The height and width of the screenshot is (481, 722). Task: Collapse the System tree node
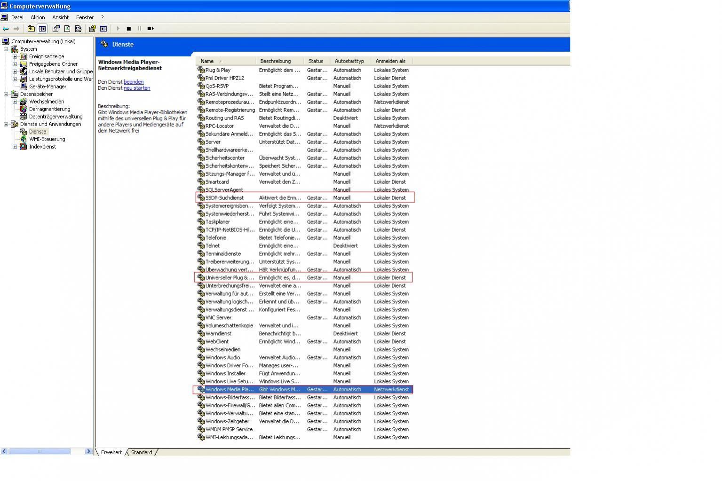tap(6, 49)
